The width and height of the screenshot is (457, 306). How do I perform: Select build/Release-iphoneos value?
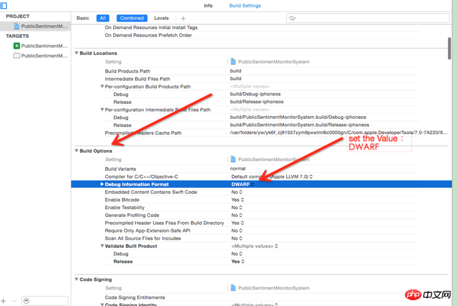(x=256, y=102)
